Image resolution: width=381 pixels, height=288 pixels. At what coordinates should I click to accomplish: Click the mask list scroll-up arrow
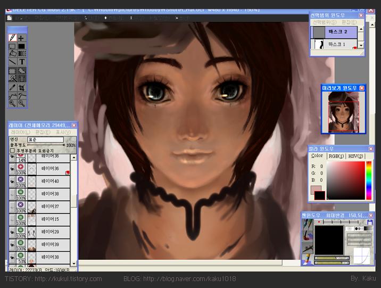point(361,29)
